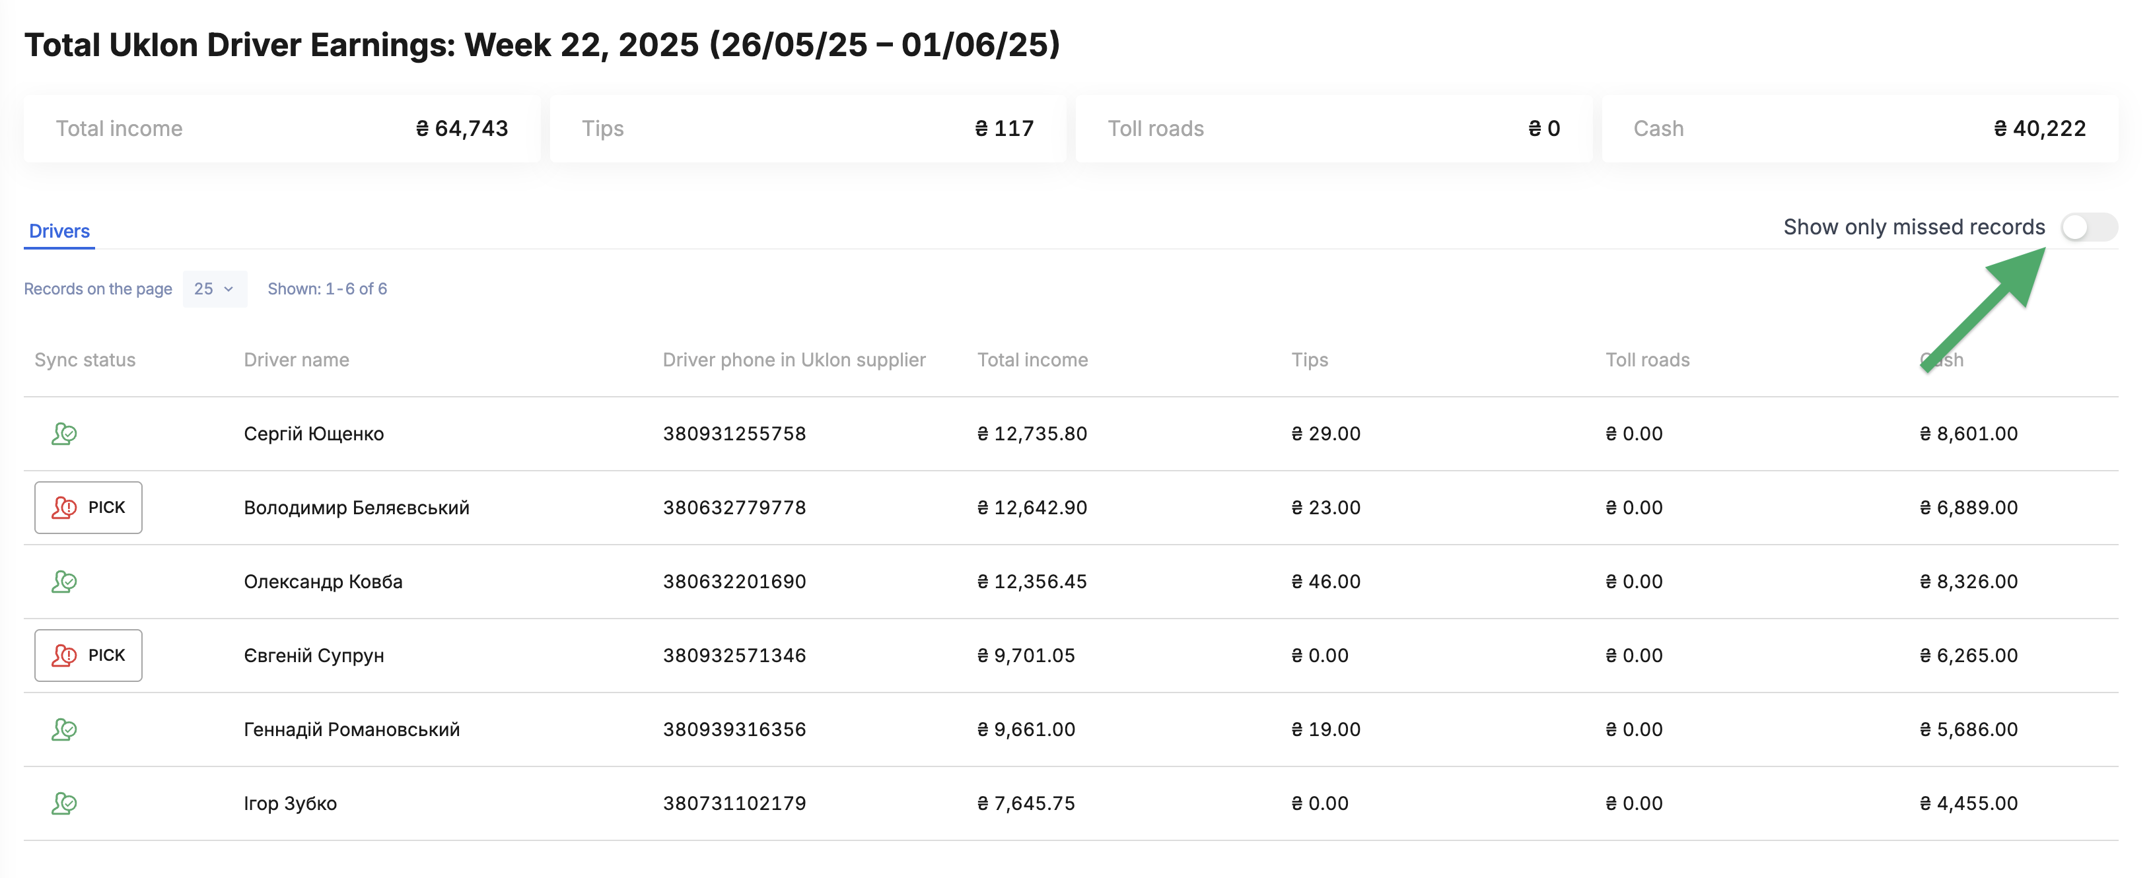Click cash value ₴ 8,601.00

pyautogui.click(x=1969, y=434)
